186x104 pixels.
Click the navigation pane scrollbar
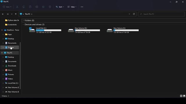20,66
